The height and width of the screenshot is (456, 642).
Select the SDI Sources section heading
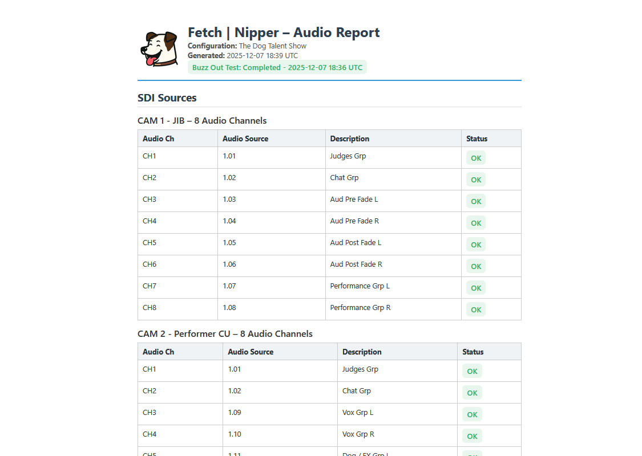(167, 97)
